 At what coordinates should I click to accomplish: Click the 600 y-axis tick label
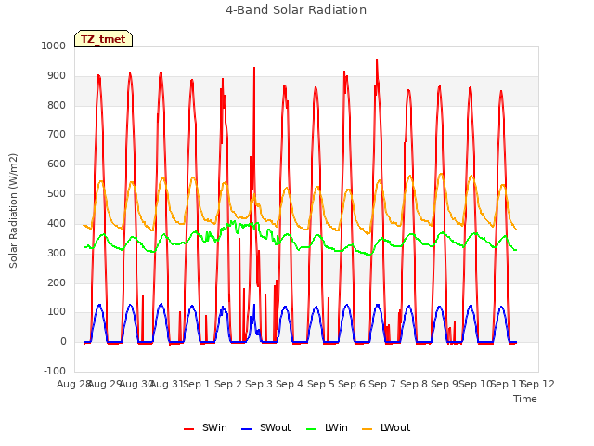coord(57,164)
